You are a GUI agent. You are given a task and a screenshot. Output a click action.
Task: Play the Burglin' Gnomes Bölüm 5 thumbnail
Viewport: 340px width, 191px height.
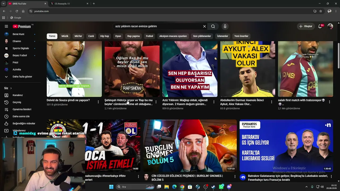tap(190, 146)
